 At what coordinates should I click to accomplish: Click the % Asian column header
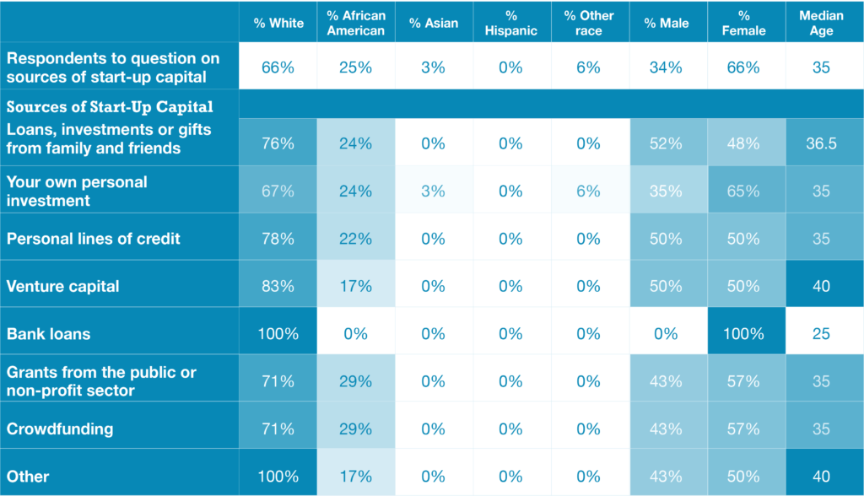coord(432,23)
